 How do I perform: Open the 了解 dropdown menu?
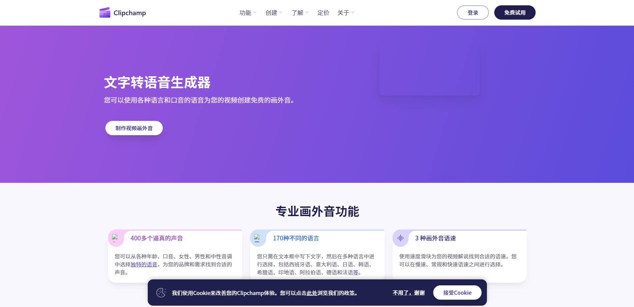coord(300,13)
